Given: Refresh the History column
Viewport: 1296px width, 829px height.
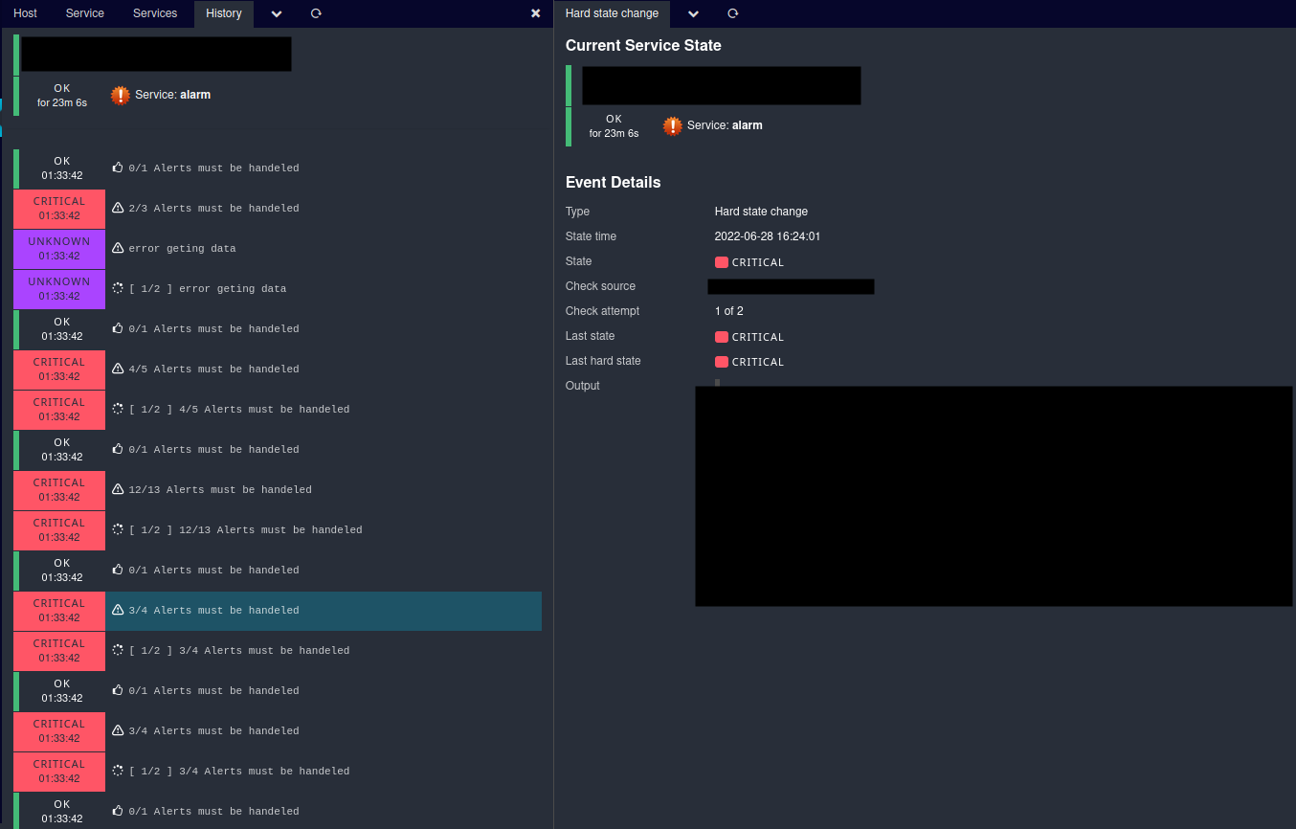Looking at the screenshot, I should tap(315, 13).
